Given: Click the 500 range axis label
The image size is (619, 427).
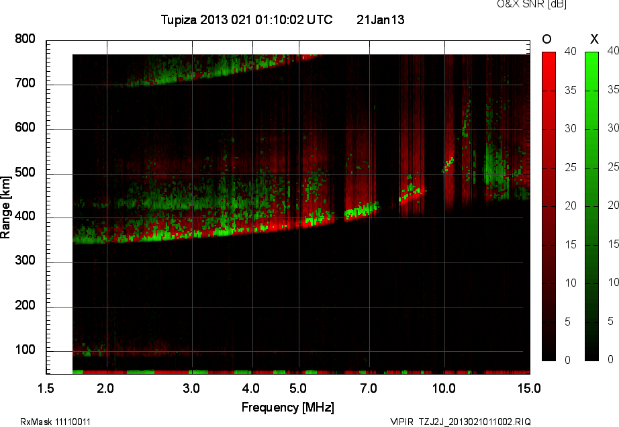Looking at the screenshot, I should click(x=25, y=172).
